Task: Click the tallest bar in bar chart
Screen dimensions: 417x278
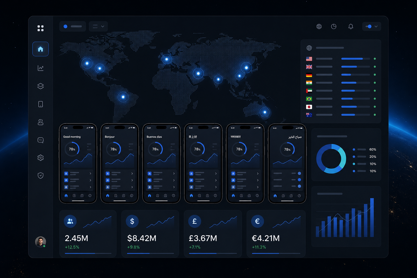Action: tap(372, 217)
